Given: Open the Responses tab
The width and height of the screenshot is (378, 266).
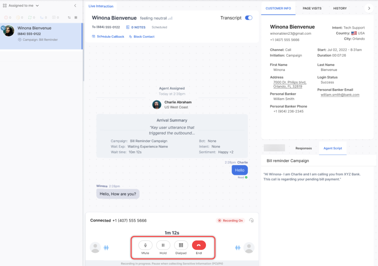Looking at the screenshot, I should [303, 148].
